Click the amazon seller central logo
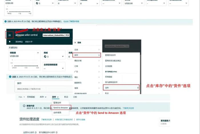 click(26, 35)
